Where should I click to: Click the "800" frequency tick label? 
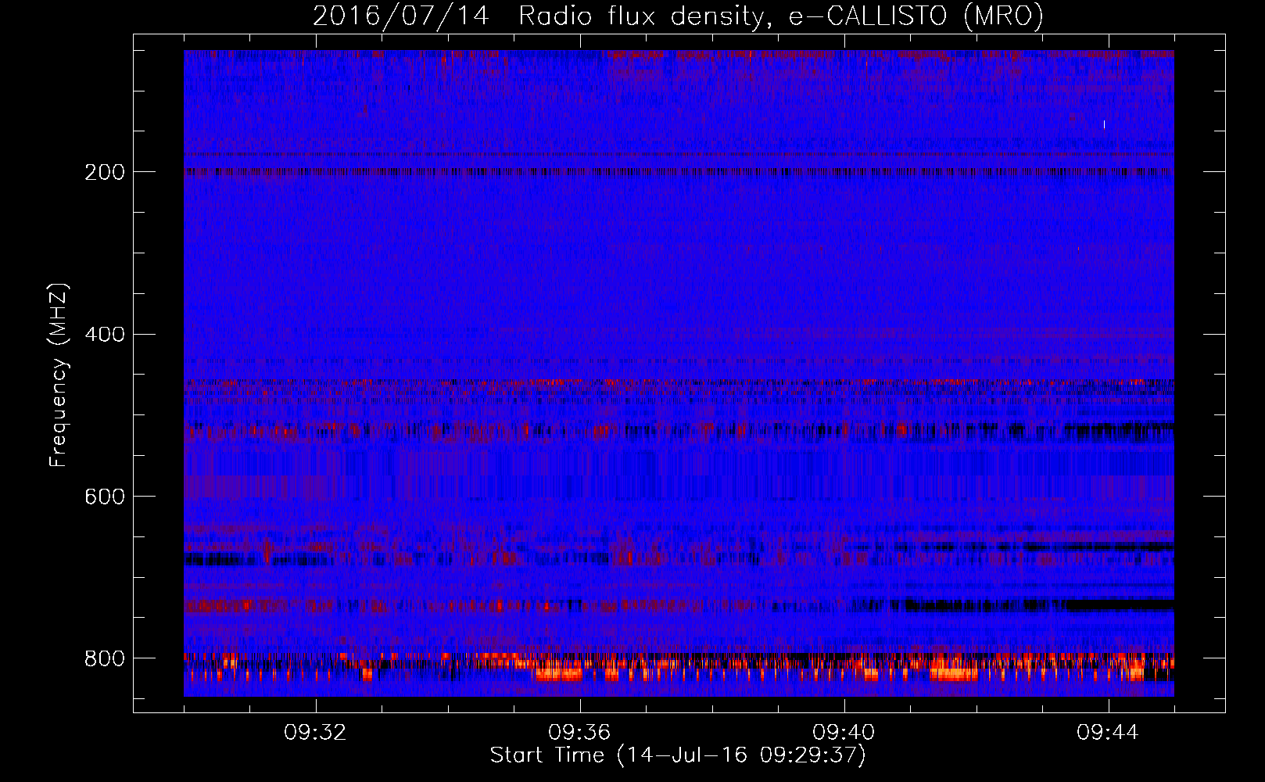pos(104,658)
